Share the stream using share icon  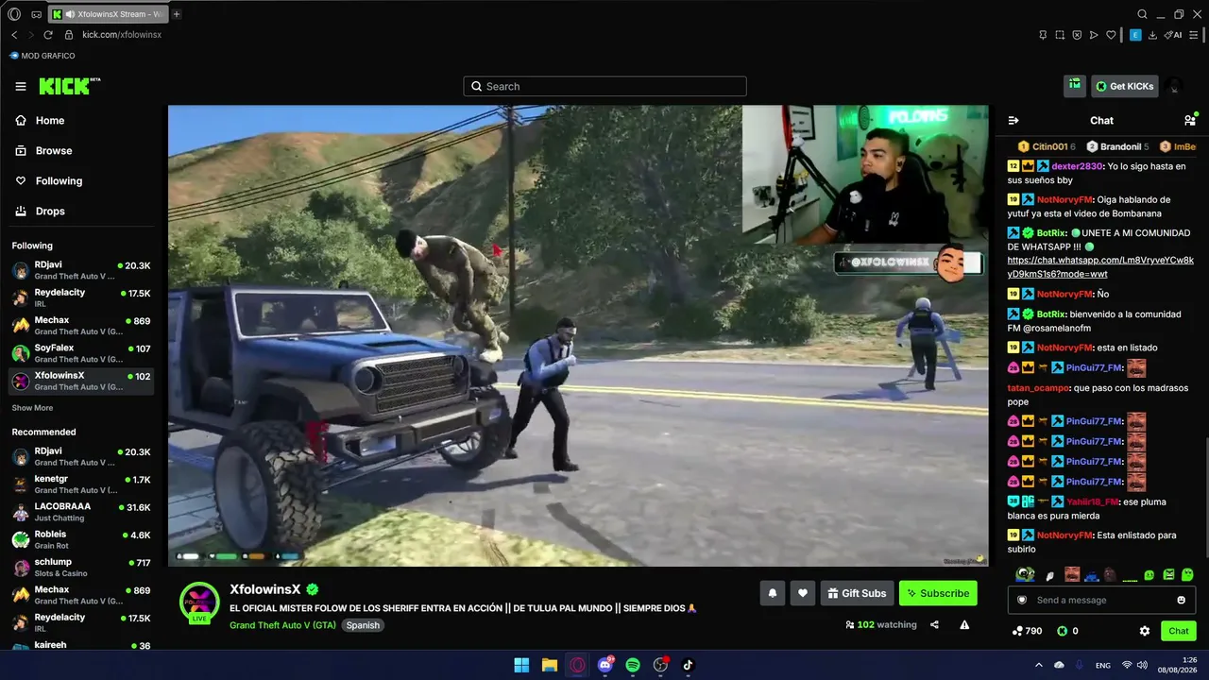(x=934, y=624)
